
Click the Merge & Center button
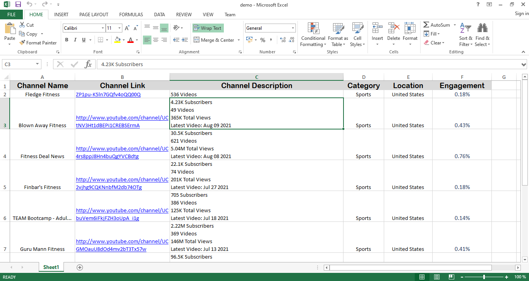[x=214, y=40]
